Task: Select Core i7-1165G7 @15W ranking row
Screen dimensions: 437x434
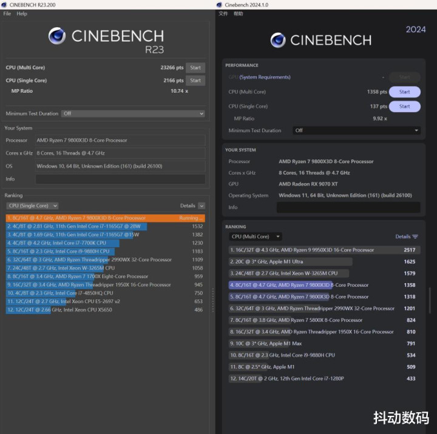Action: pyautogui.click(x=106, y=235)
